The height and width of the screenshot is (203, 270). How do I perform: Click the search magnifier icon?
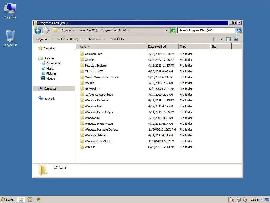coord(239,30)
